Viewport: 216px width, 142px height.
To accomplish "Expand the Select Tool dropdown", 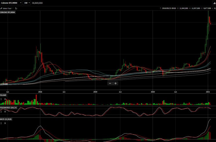I will tap(7, 8).
